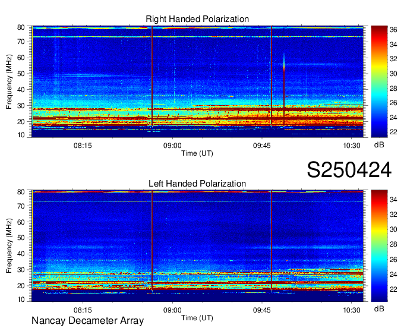
Task: Click the 50 MHz tick of Left Handed plot
Action: point(21,238)
